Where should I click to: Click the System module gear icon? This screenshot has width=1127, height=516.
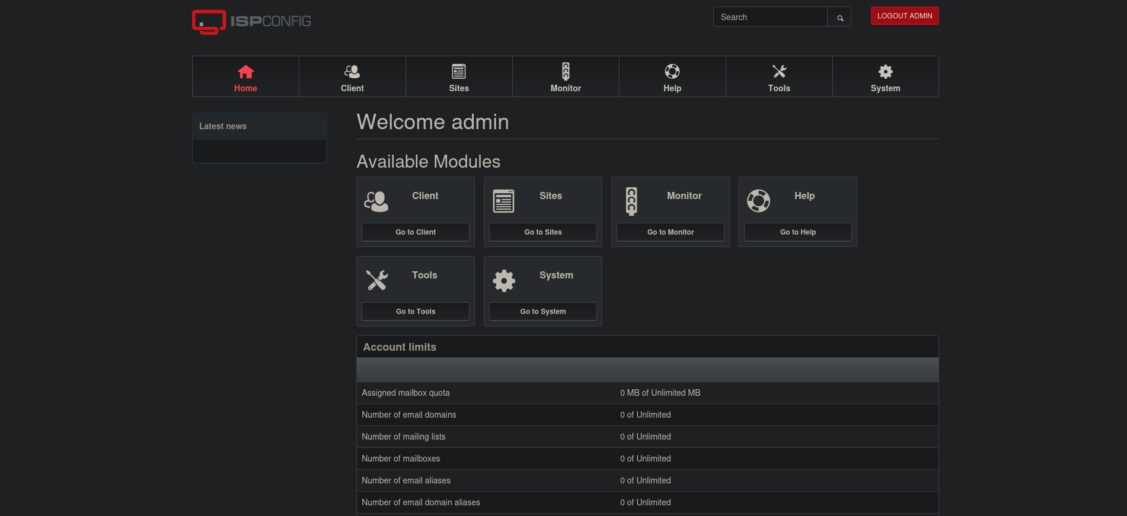pyautogui.click(x=503, y=280)
